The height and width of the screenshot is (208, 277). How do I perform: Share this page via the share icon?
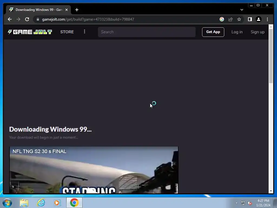pos(230,19)
